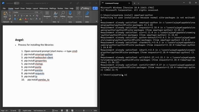
Task: Switch to the References tab
Action: 44,8
